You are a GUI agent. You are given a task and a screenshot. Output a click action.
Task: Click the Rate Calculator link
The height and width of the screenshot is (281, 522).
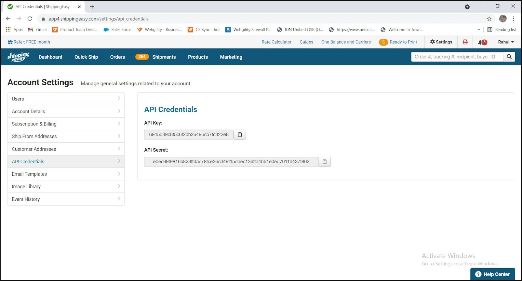pyautogui.click(x=276, y=42)
